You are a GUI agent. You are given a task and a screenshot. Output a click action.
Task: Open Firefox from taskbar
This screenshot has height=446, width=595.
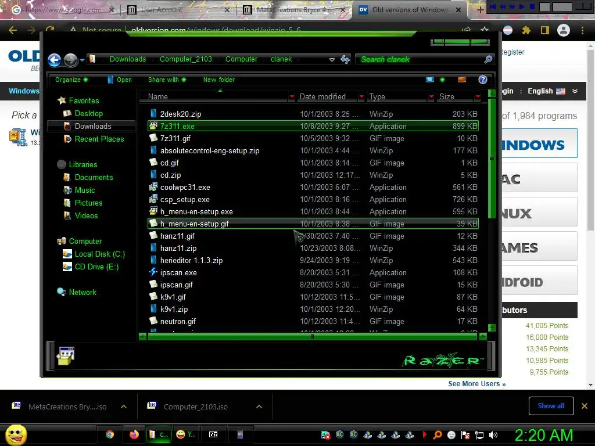[x=134, y=434]
